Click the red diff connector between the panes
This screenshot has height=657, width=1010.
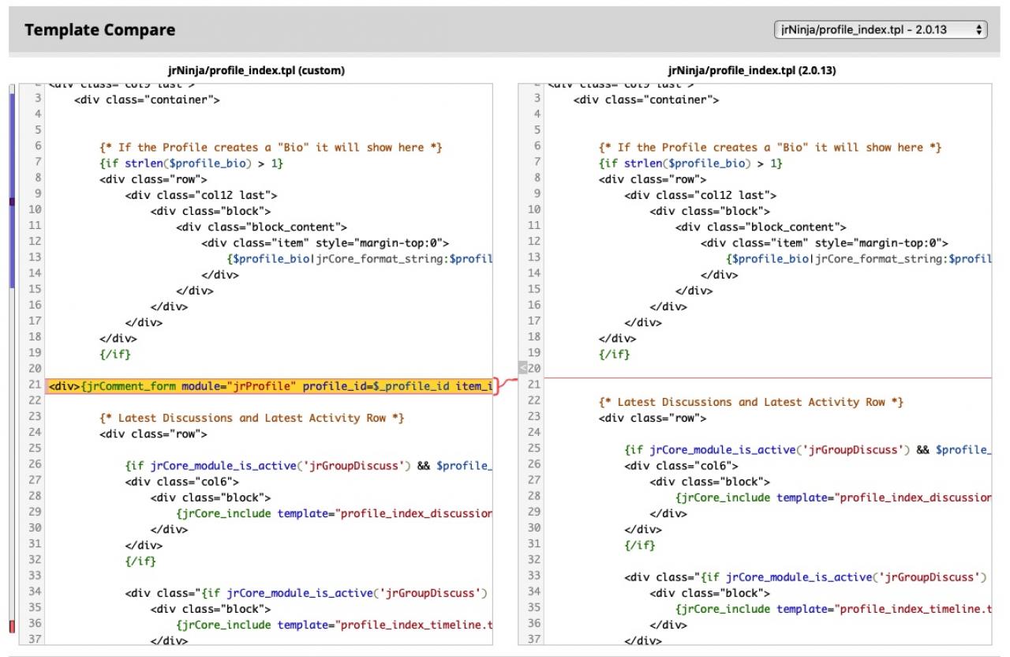pos(505,384)
